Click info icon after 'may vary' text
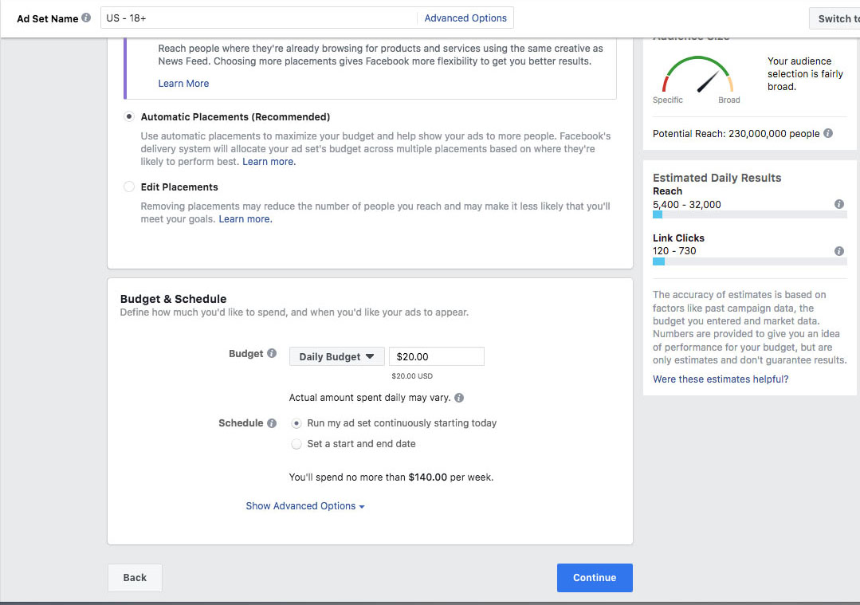The width and height of the screenshot is (860, 605). [x=459, y=398]
